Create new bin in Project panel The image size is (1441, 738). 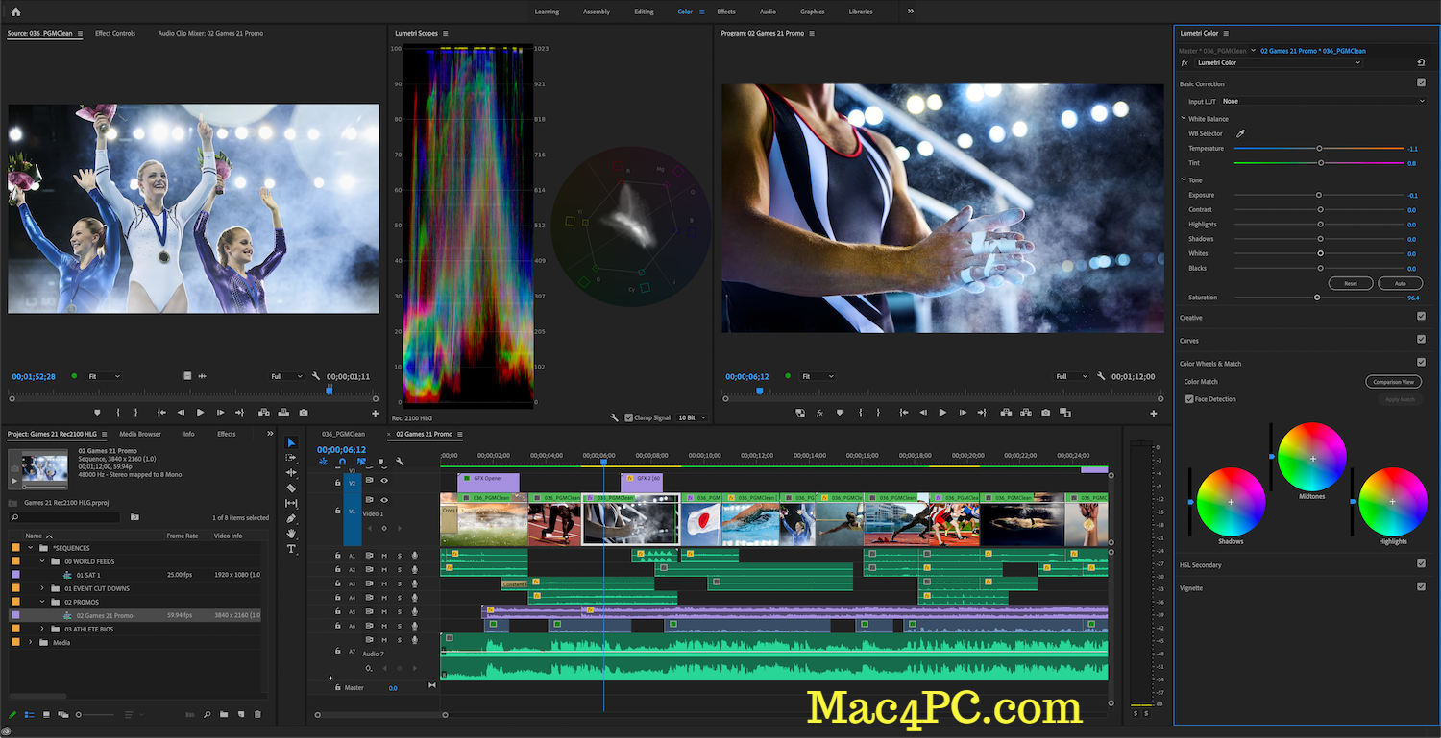pos(223,714)
